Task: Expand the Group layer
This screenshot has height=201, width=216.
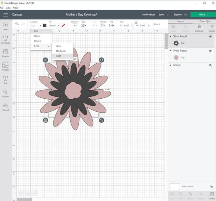Action: pyautogui.click(x=170, y=65)
